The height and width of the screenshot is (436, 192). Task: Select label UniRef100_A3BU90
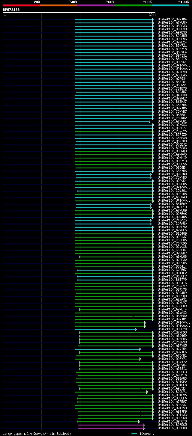click(x=172, y=227)
